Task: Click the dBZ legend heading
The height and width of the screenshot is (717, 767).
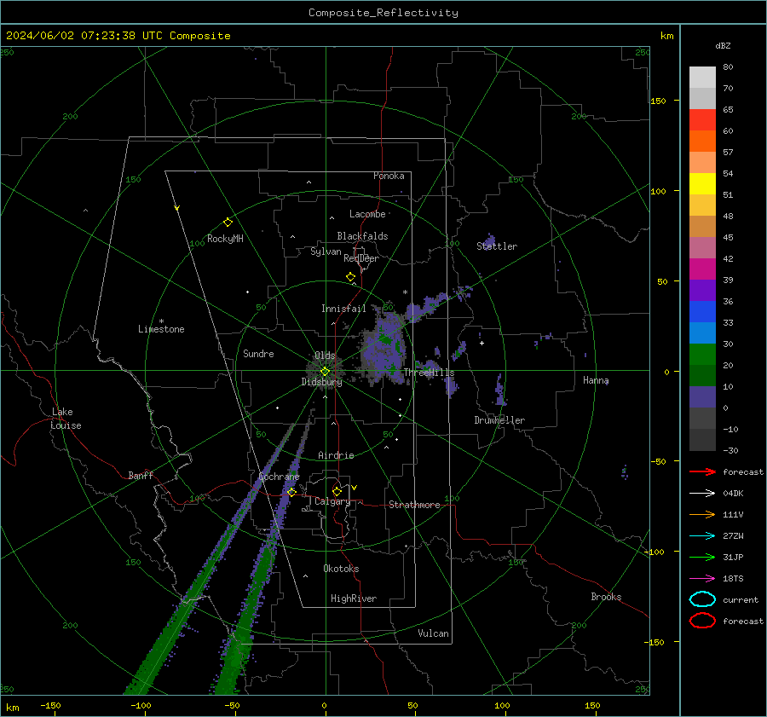Action: 723,45
